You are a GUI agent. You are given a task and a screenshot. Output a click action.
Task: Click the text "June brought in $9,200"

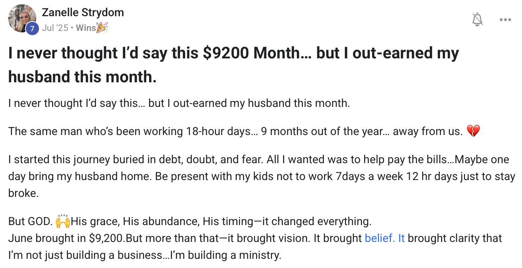coord(66,238)
